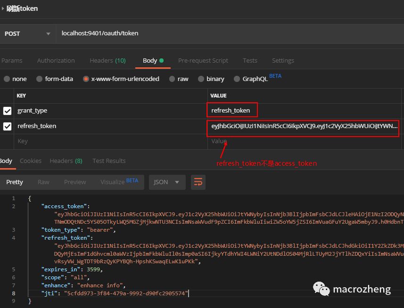
Task: Click the "scope" line in response
Action: pyautogui.click(x=66, y=277)
